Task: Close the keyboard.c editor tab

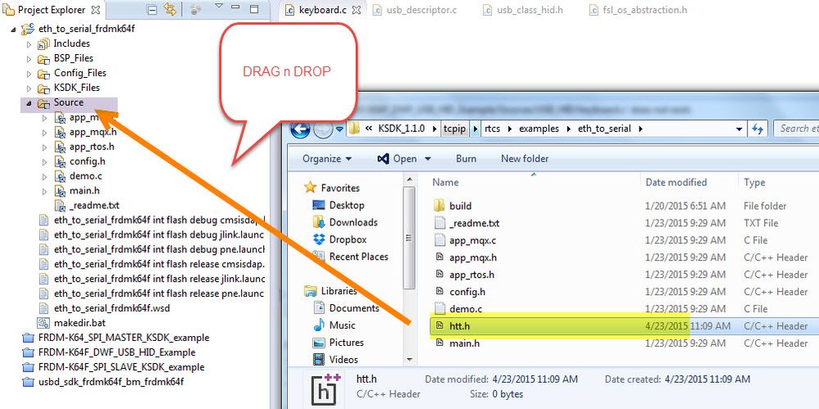Action: pyautogui.click(x=357, y=10)
